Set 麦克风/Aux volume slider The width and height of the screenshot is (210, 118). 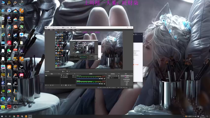[x=89, y=79]
